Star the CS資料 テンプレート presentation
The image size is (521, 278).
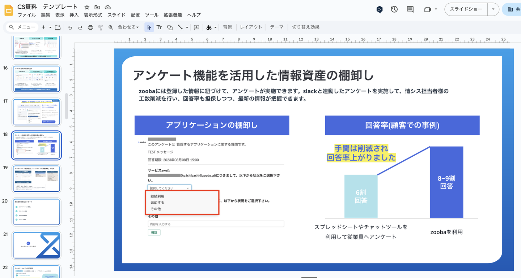[x=87, y=7]
